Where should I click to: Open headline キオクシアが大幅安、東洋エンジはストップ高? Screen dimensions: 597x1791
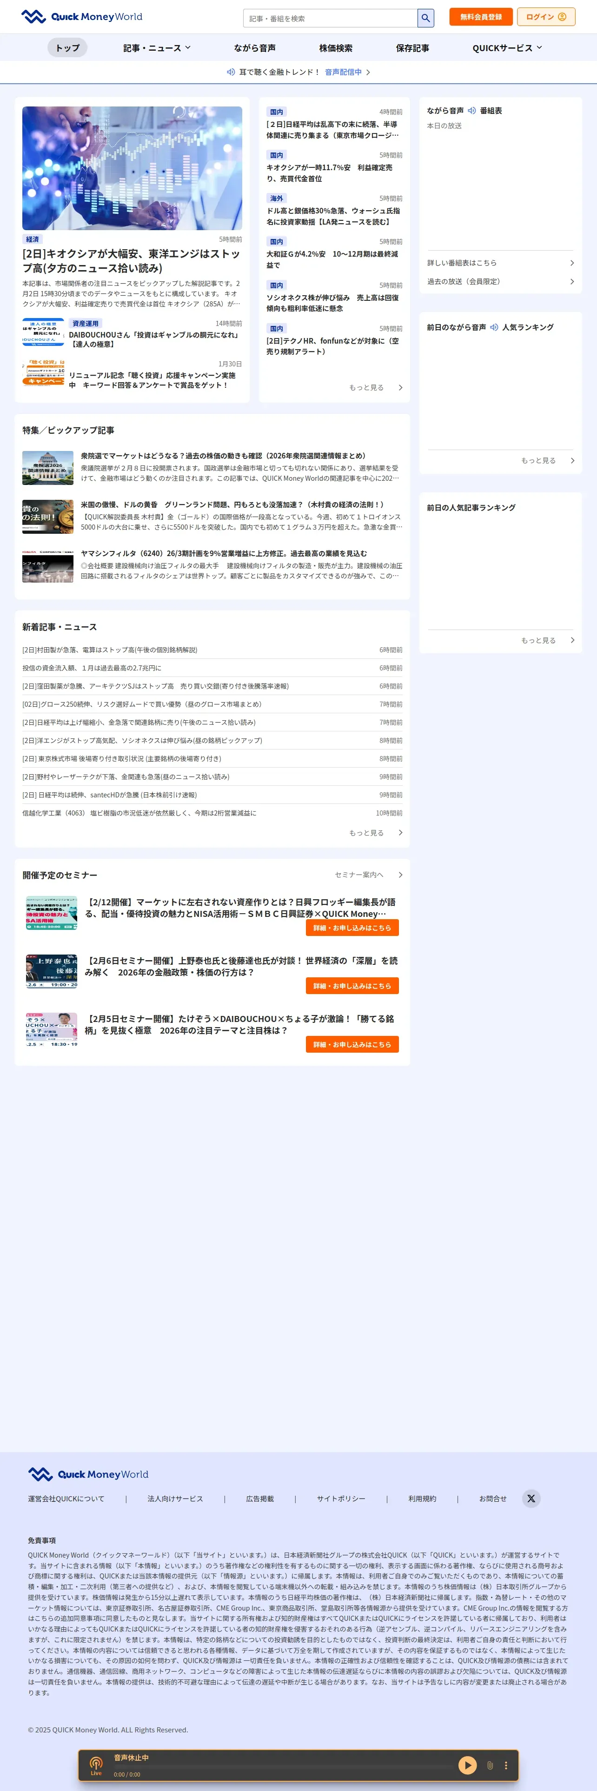[132, 261]
